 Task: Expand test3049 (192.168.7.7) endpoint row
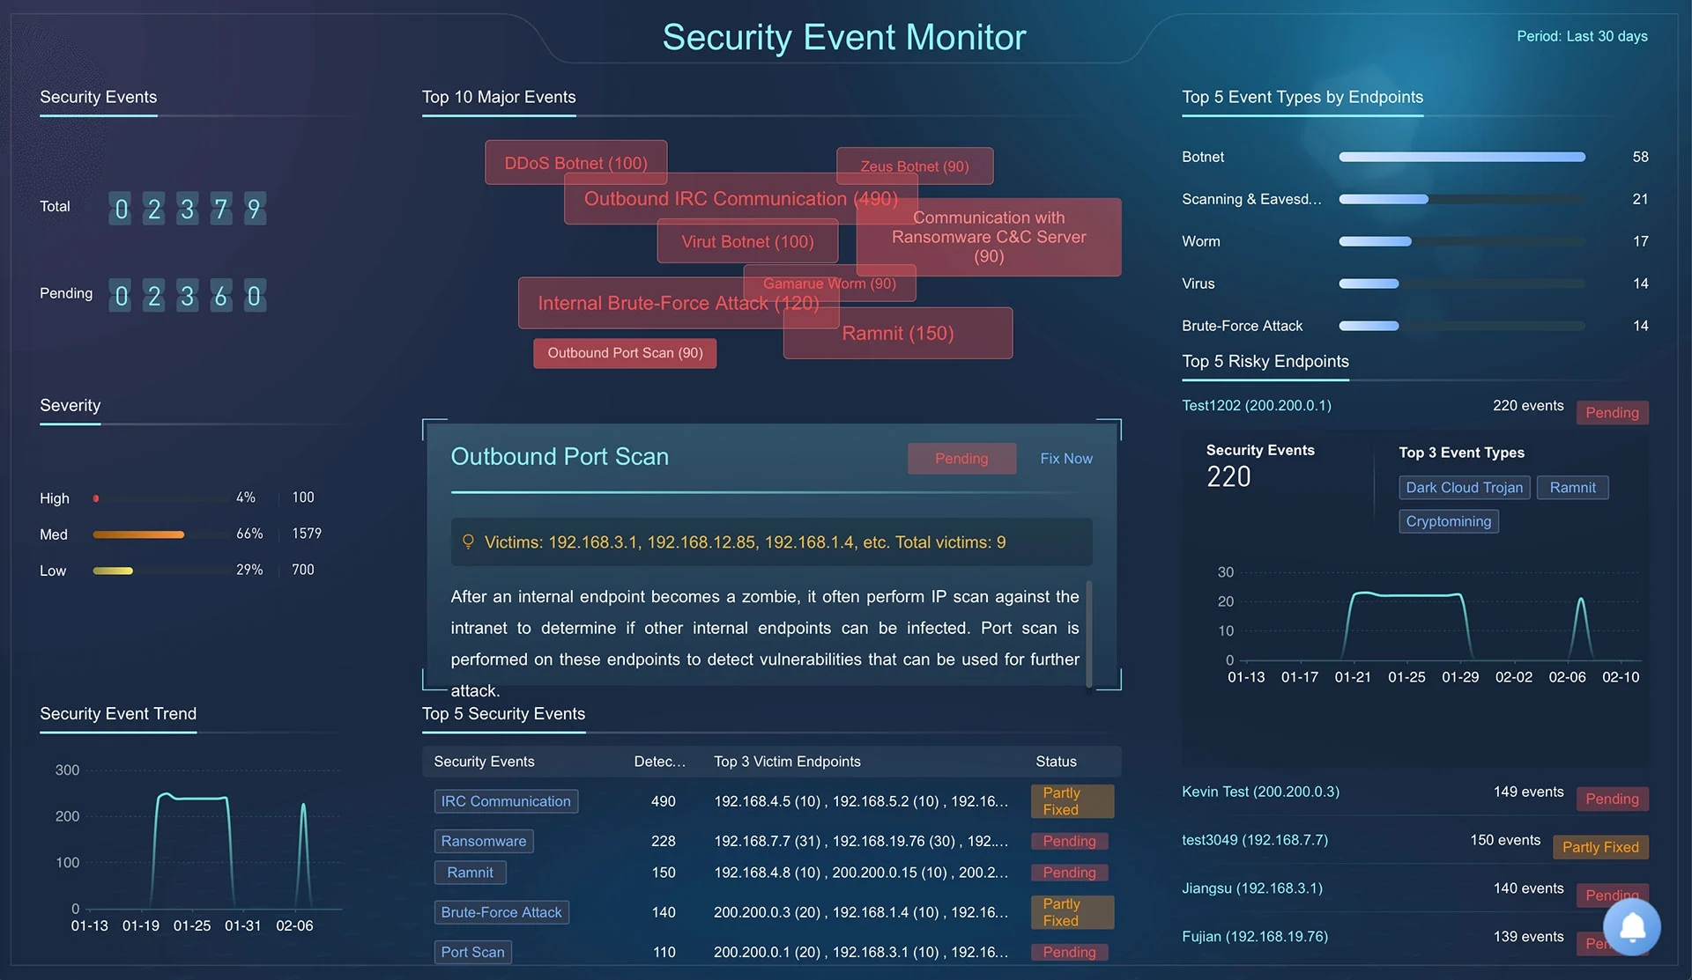[x=1254, y=840]
